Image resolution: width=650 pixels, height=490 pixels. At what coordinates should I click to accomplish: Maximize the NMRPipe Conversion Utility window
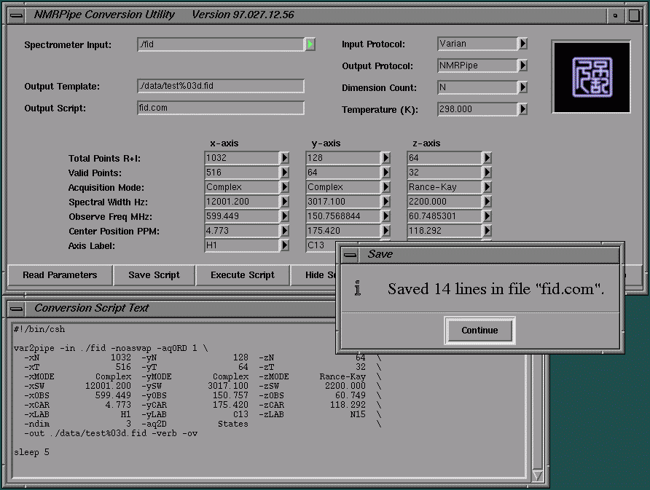coord(634,15)
